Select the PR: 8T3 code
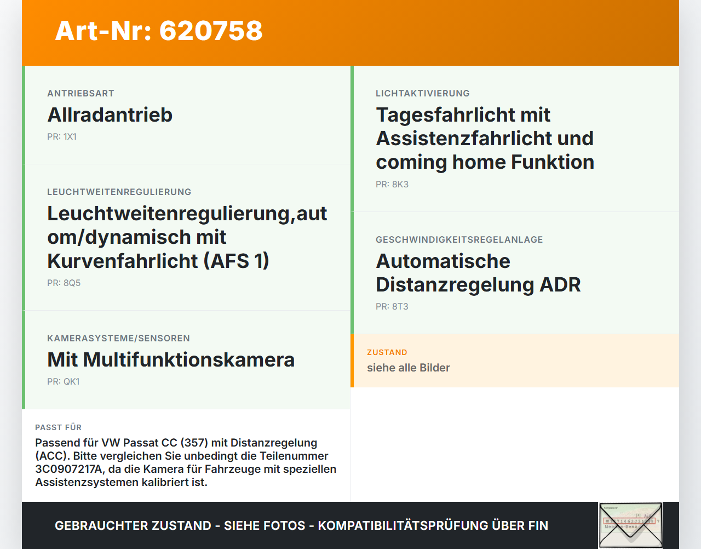This screenshot has height=549, width=701. 392,307
